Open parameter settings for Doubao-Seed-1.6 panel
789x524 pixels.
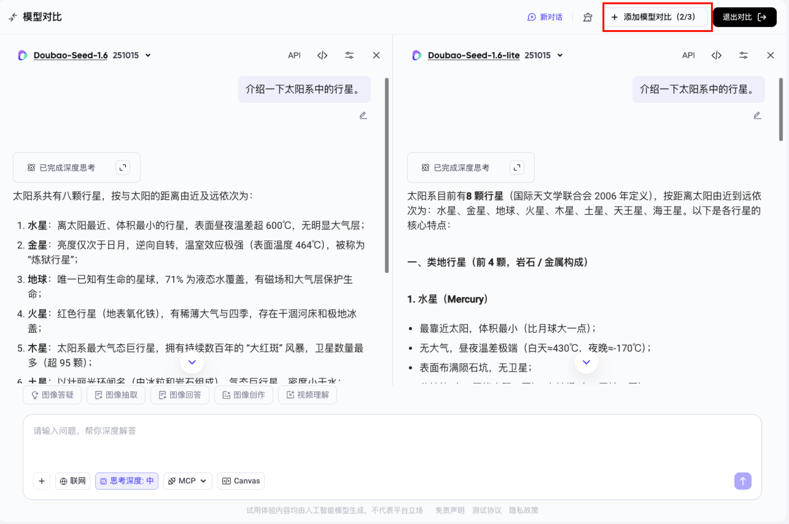(349, 55)
